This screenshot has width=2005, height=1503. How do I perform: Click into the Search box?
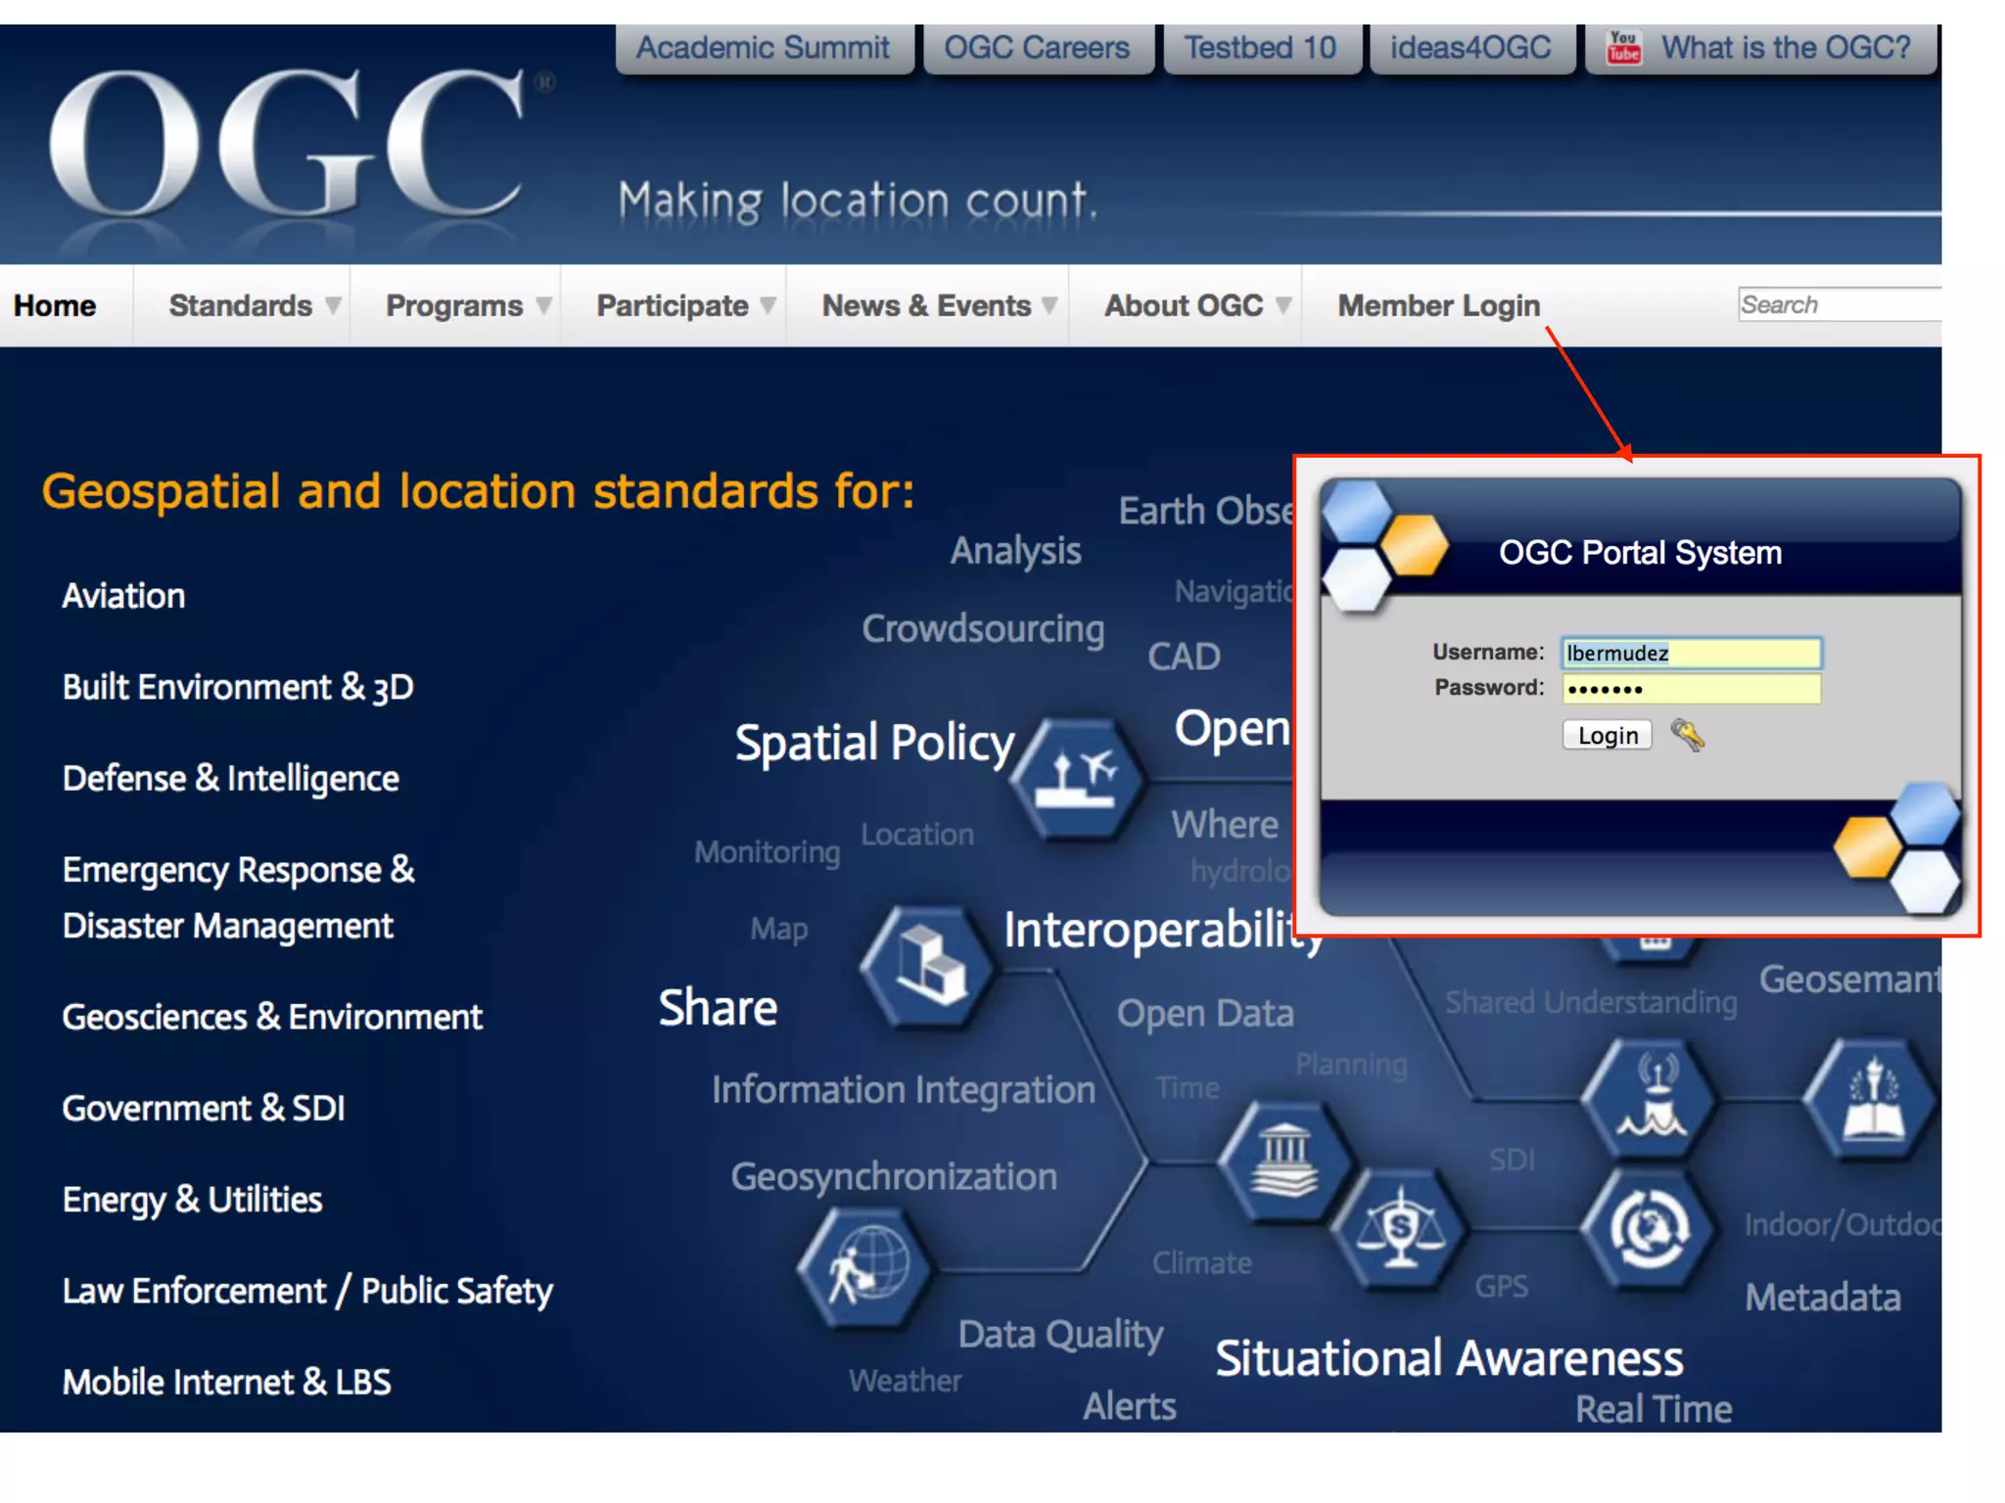click(x=1839, y=305)
